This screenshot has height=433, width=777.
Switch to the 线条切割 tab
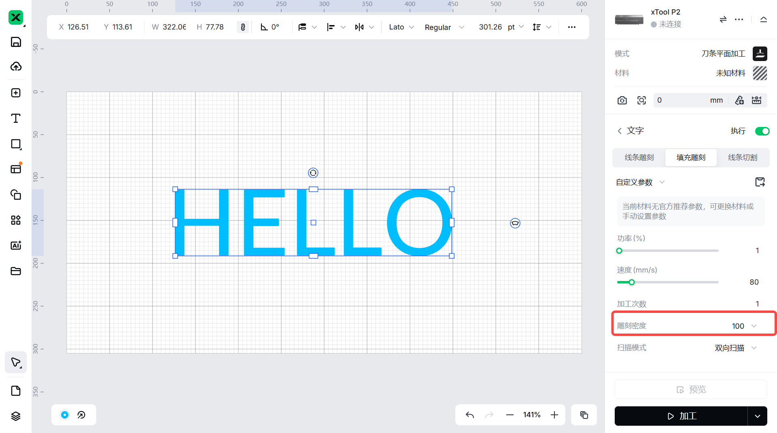(x=743, y=157)
